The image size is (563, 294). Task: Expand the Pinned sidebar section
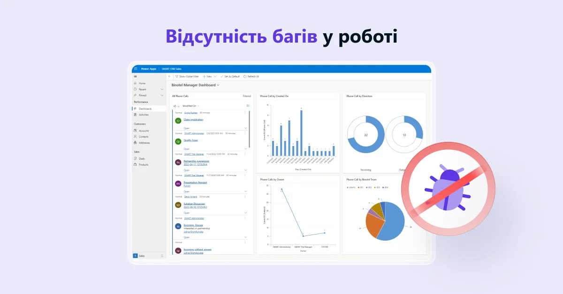coord(162,95)
